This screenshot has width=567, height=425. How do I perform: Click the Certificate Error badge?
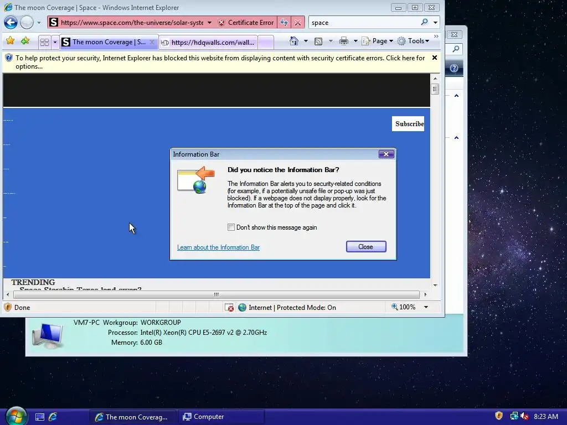point(246,22)
